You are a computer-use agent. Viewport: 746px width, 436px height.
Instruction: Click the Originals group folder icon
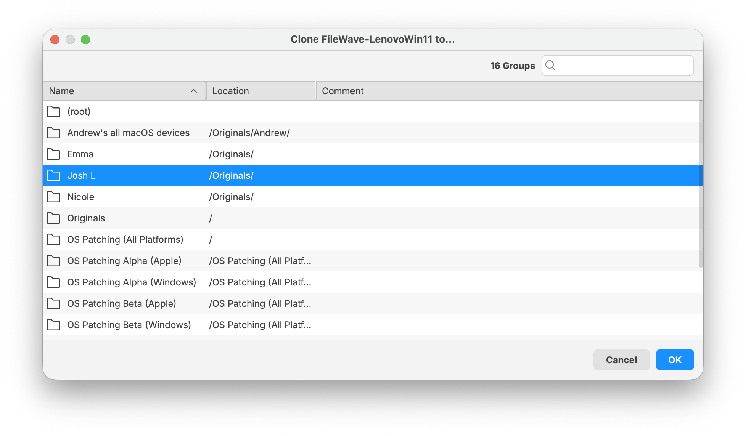[53, 218]
